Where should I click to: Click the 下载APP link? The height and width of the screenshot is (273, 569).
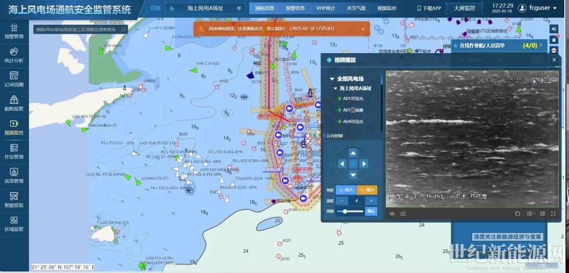(429, 8)
